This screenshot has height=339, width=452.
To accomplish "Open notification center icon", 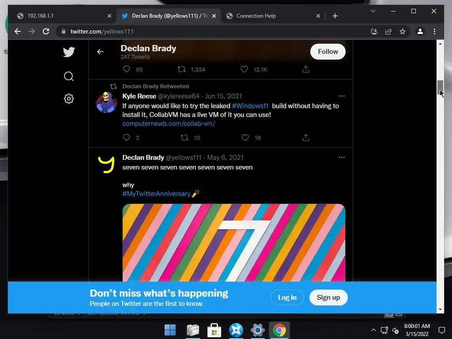I will pos(441,330).
